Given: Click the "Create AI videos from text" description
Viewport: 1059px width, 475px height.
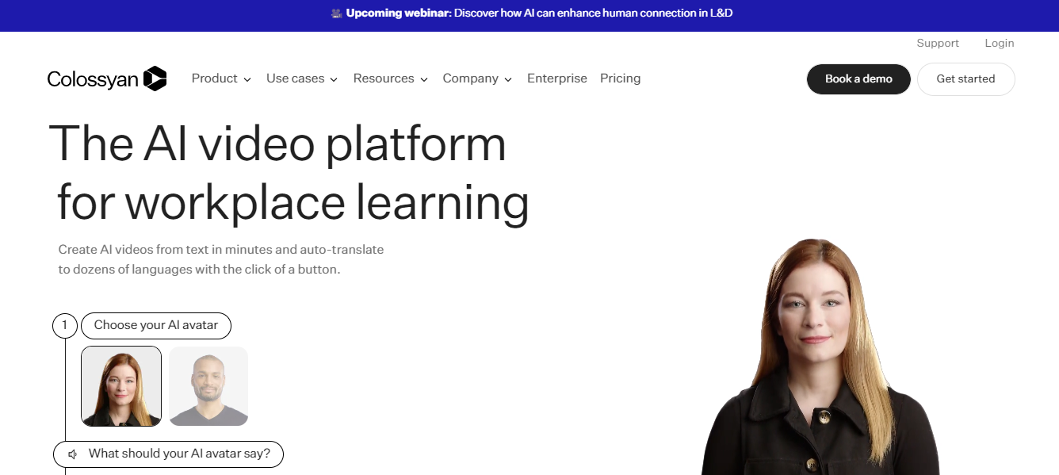Looking at the screenshot, I should coord(221,259).
